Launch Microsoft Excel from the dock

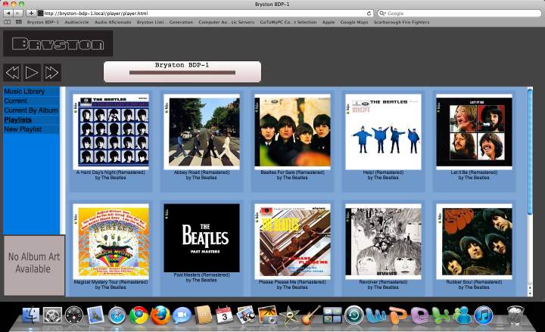tap(441, 315)
